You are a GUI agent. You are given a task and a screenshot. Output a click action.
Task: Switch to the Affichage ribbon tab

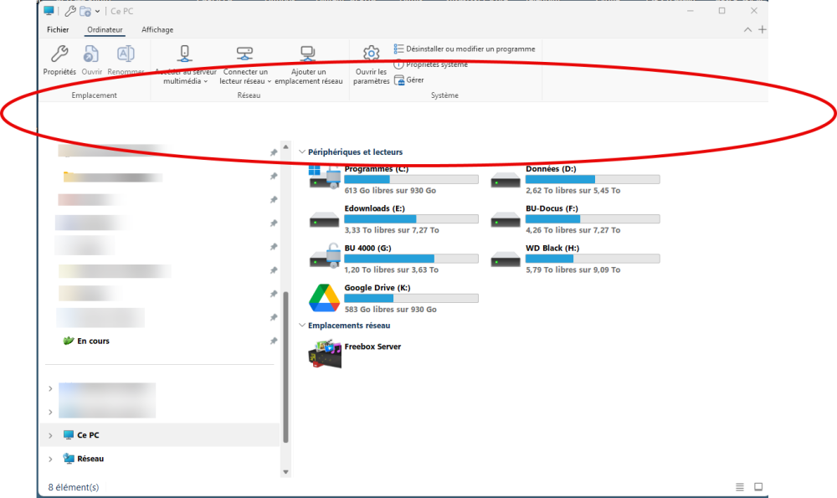click(157, 30)
